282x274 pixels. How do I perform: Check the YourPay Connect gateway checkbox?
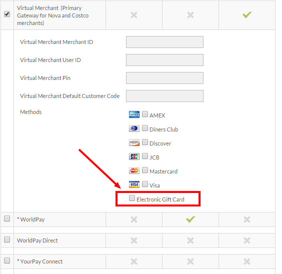pos(7,260)
